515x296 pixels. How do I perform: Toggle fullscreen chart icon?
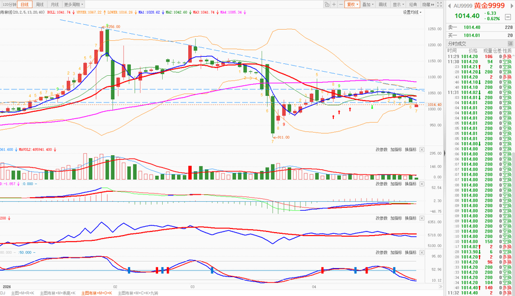click(439, 4)
